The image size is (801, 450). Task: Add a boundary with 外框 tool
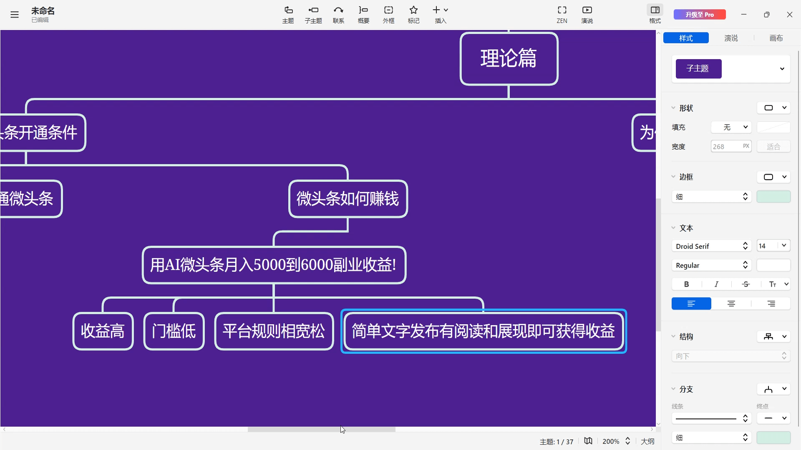tap(388, 15)
